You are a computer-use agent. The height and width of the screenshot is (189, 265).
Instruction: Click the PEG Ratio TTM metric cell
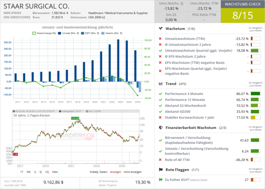pyautogui.click(x=204, y=17)
